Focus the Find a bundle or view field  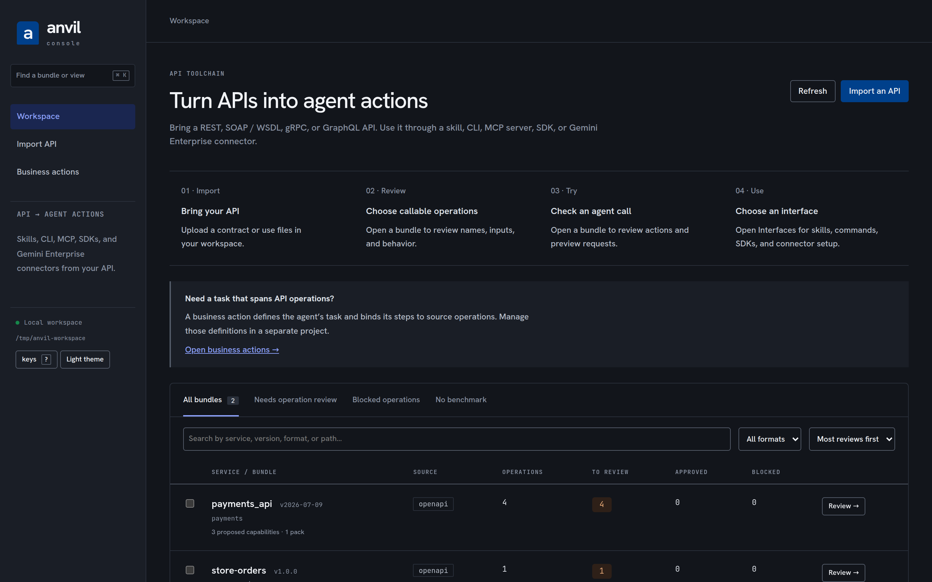click(73, 75)
